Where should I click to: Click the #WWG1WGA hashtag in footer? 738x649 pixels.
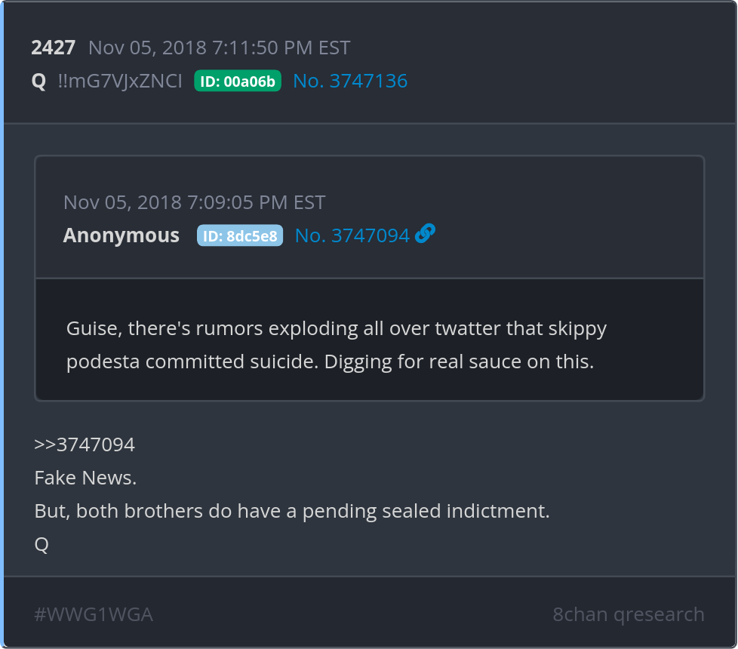94,614
